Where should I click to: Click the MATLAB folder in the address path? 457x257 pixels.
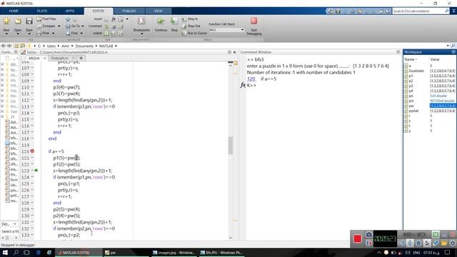coord(106,46)
